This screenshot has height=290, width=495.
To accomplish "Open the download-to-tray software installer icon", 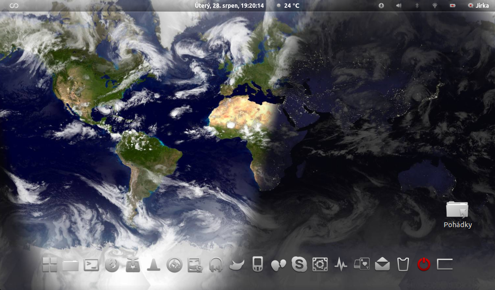I will pos(133,265).
